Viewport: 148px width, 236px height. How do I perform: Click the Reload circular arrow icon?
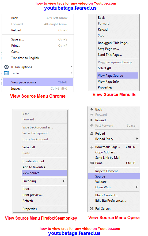(92, 134)
